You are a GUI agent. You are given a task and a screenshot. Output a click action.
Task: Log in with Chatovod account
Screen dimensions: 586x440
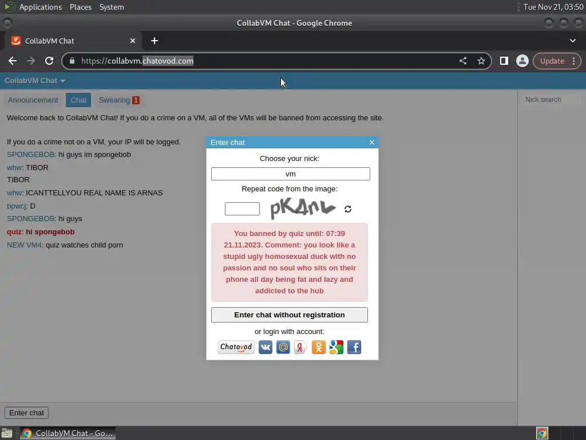click(x=236, y=347)
